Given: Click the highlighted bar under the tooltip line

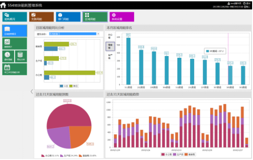Looking at the screenshot, I should coord(230,75).
